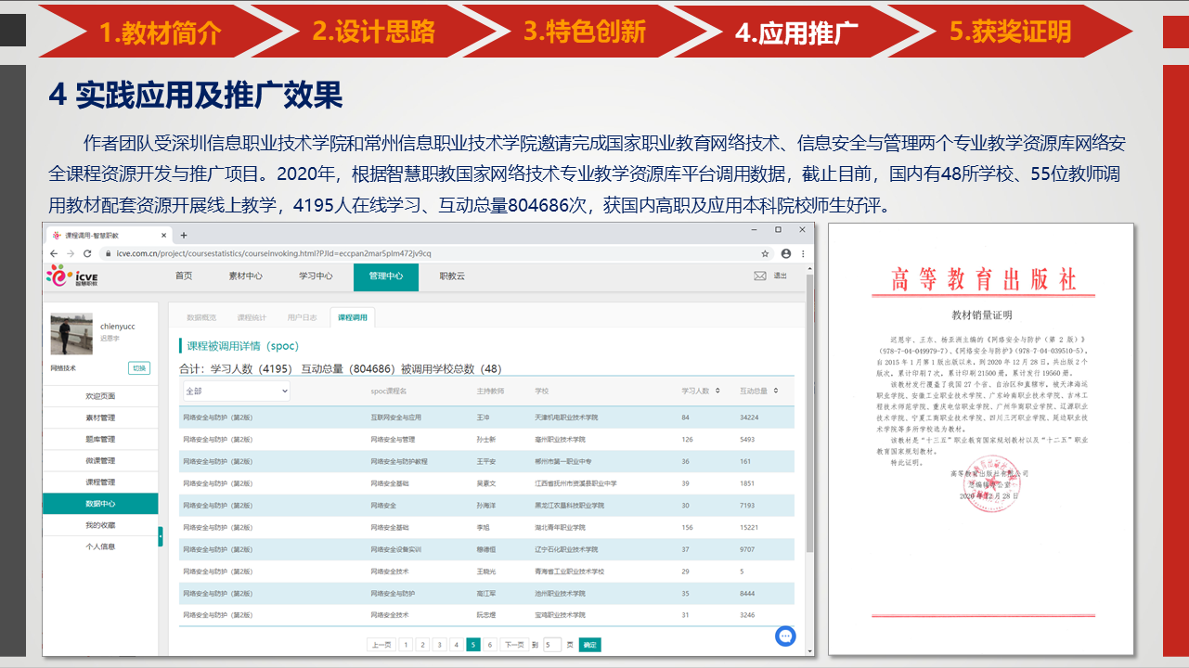The height and width of the screenshot is (668, 1189).
Task: Open 欢迎页面 in the sidebar
Action: coord(100,396)
